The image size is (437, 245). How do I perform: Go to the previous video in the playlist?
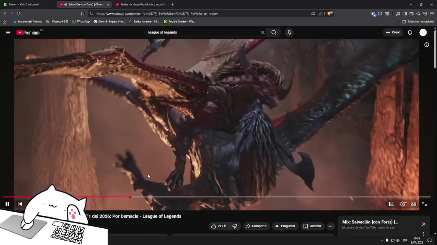coord(20,204)
